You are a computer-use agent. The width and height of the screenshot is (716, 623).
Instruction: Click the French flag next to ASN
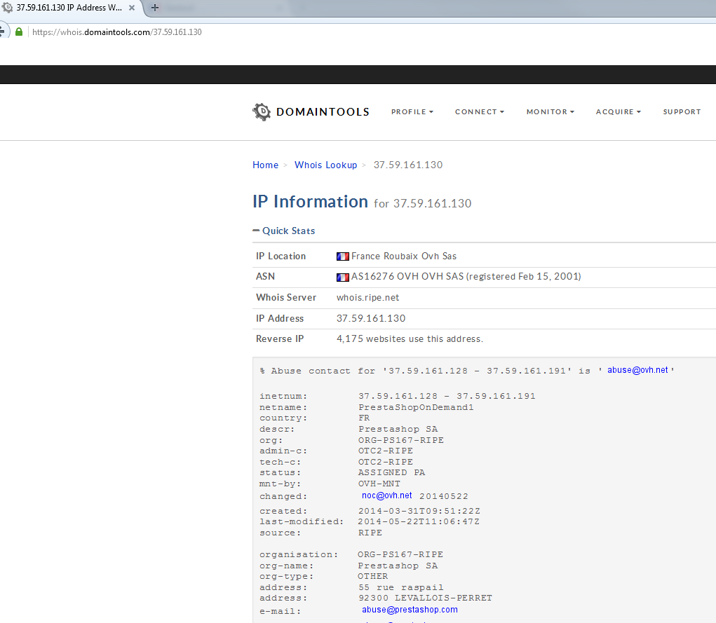click(342, 277)
